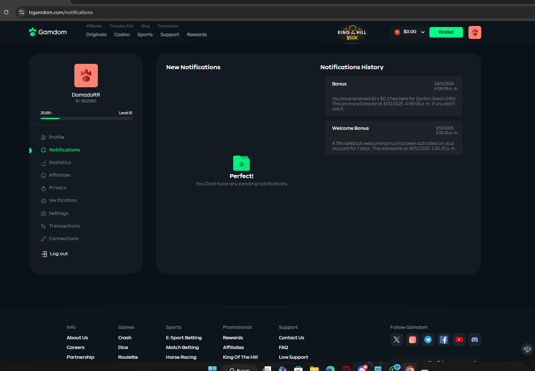535x371 pixels.
Task: Click the currency icon beside the $0.00 balance
Action: [397, 32]
